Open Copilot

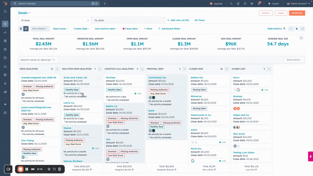click(x=274, y=4)
